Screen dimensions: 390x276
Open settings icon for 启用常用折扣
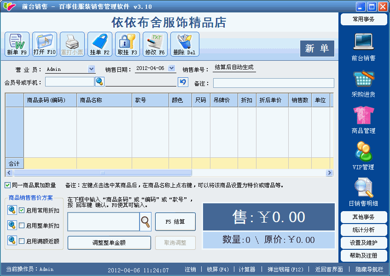click(12, 210)
